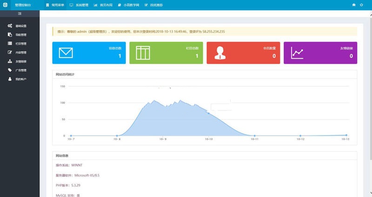
Task: Click the tag icon for 广告管理
Action: tap(10, 70)
